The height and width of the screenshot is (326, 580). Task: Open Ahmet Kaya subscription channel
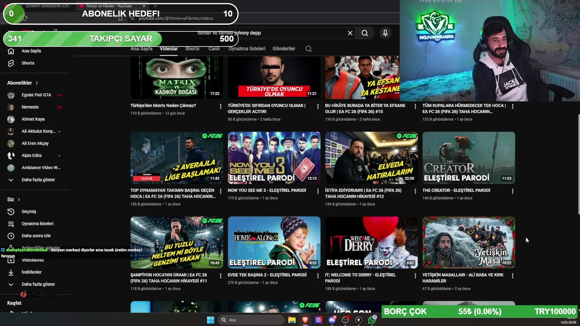click(x=33, y=120)
